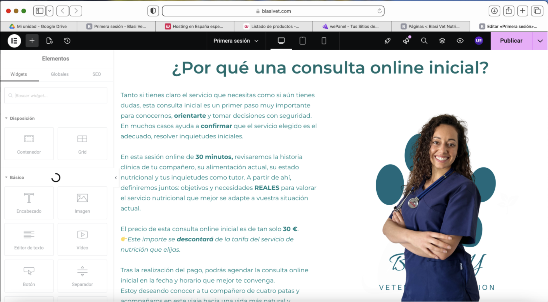Click the Publicar button

click(x=511, y=41)
